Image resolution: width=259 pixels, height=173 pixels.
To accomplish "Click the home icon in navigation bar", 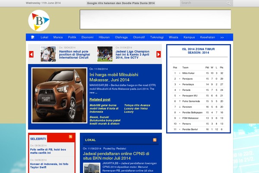I will click(33, 37).
